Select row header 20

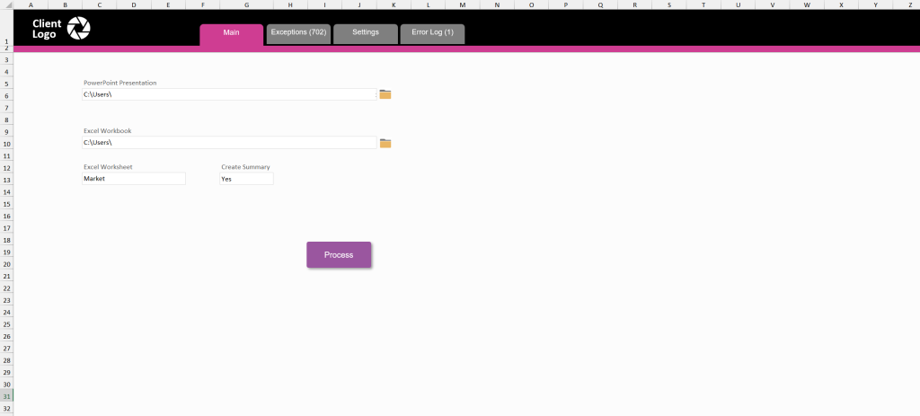click(x=6, y=264)
